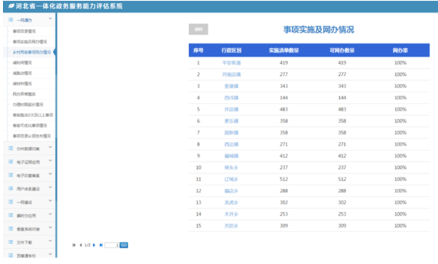This screenshot has width=438, height=264.
Task: Expand the 垂直系统对接 section chevron
Action: 50,227
